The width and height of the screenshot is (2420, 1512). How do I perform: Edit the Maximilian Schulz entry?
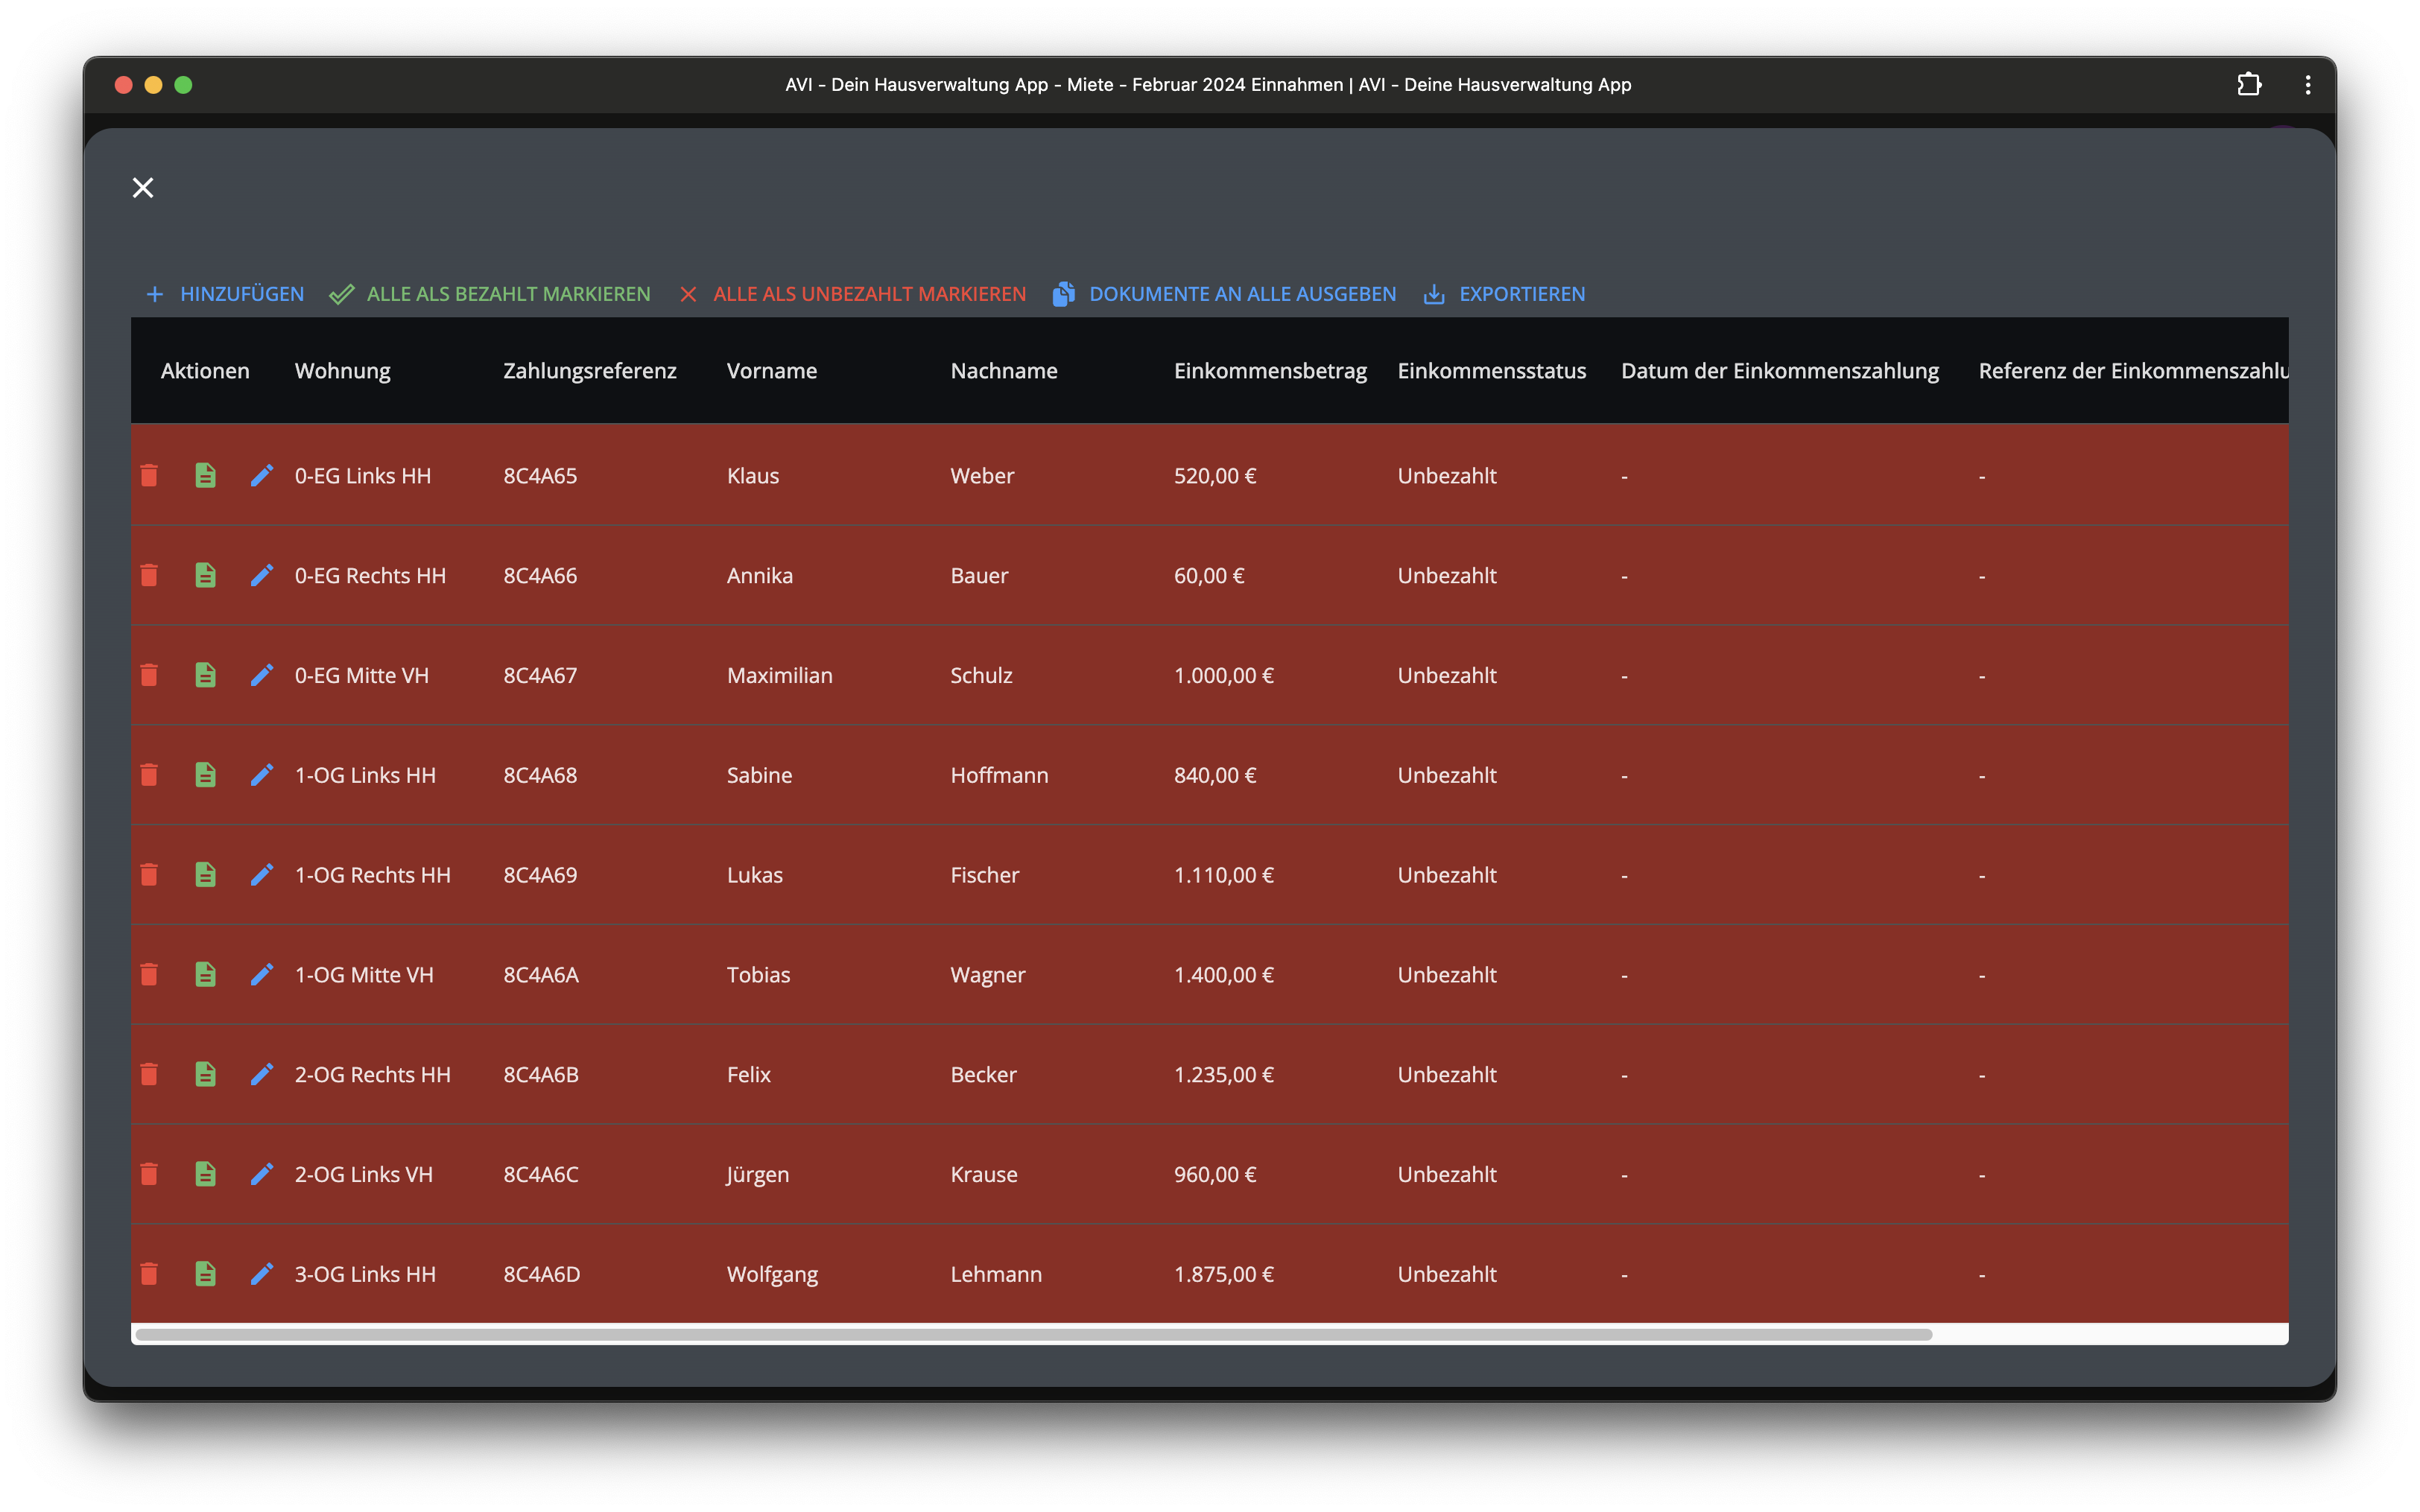(262, 675)
